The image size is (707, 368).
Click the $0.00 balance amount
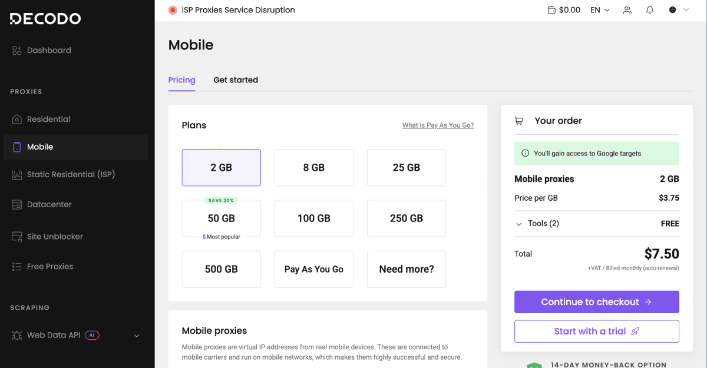point(570,10)
